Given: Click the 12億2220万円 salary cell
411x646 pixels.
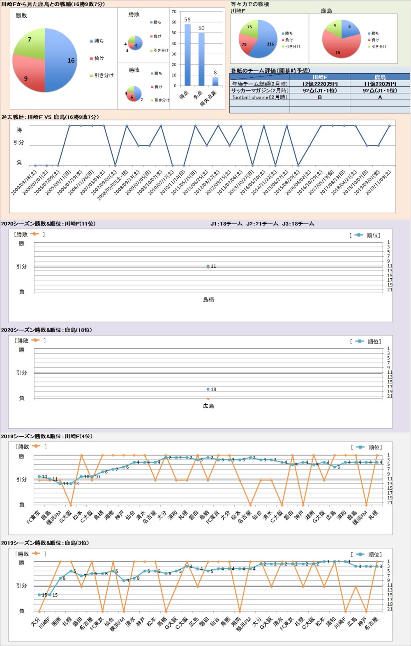Looking at the screenshot, I should pyautogui.click(x=320, y=84).
